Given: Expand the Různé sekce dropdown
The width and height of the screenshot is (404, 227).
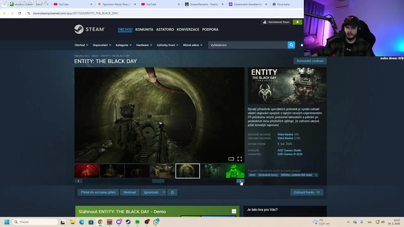Looking at the screenshot, I should (193, 45).
